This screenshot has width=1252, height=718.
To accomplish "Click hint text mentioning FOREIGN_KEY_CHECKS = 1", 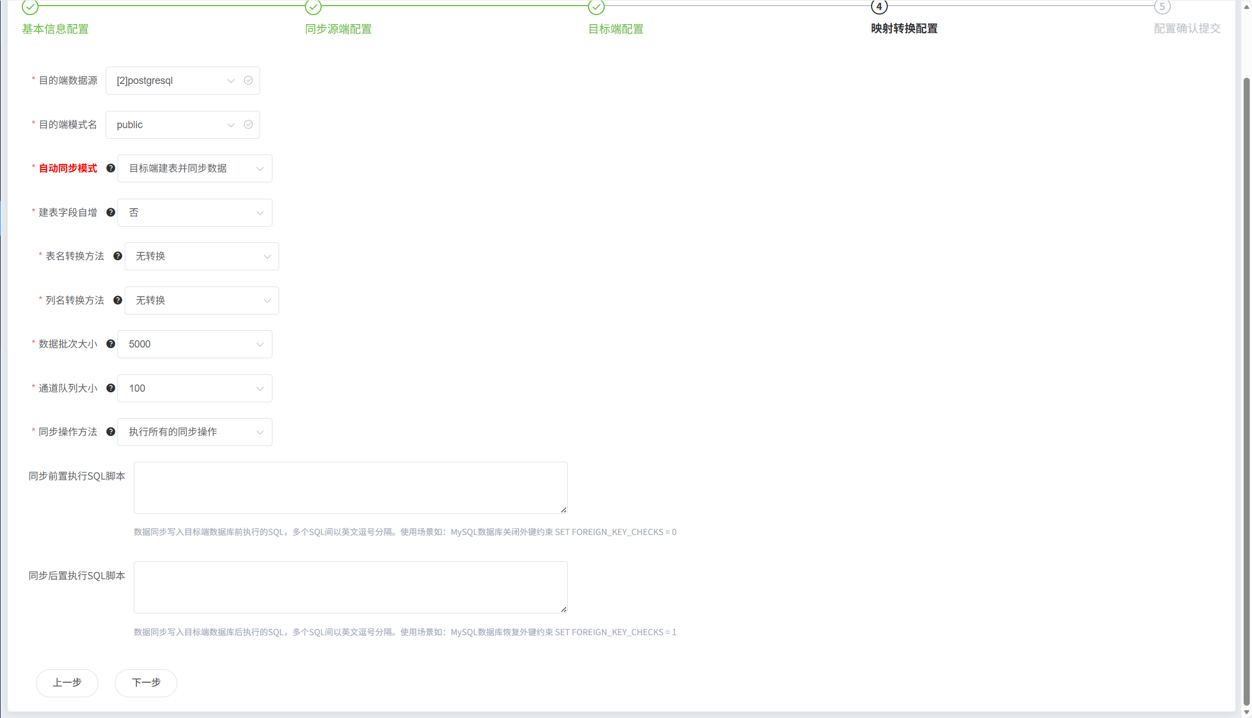I will coord(405,632).
